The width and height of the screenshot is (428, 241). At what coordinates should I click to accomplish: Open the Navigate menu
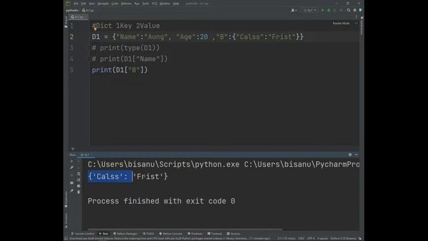tap(103, 3)
